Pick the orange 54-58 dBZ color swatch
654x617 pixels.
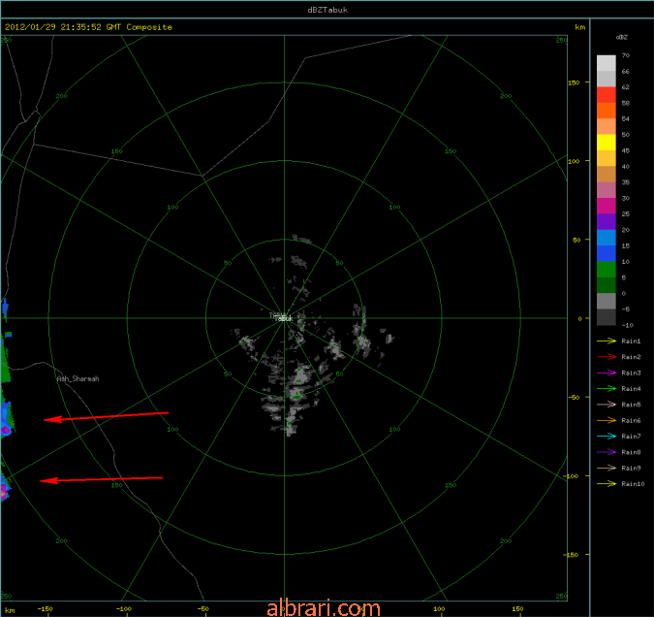point(606,111)
